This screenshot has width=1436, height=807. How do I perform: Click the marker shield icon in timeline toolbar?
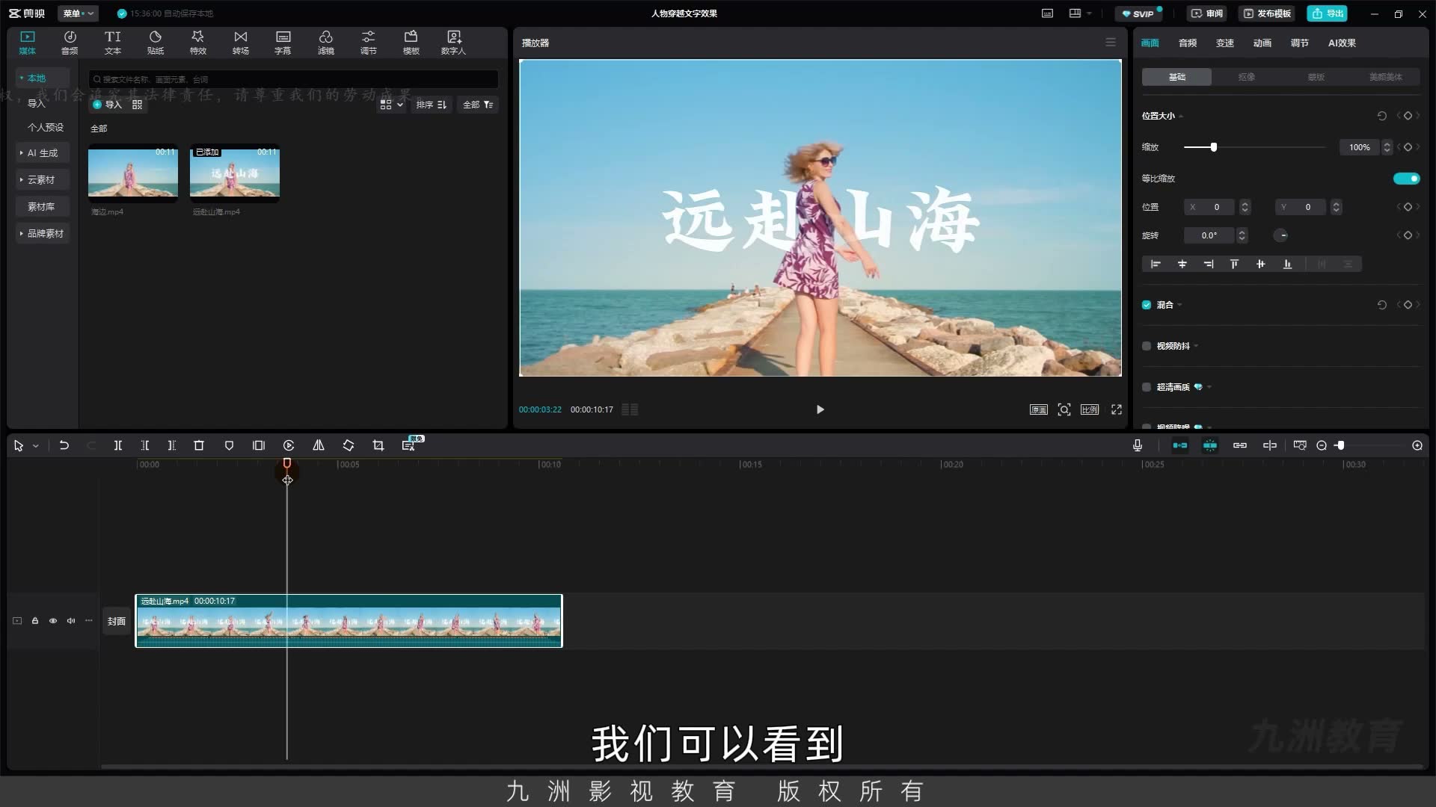point(229,445)
